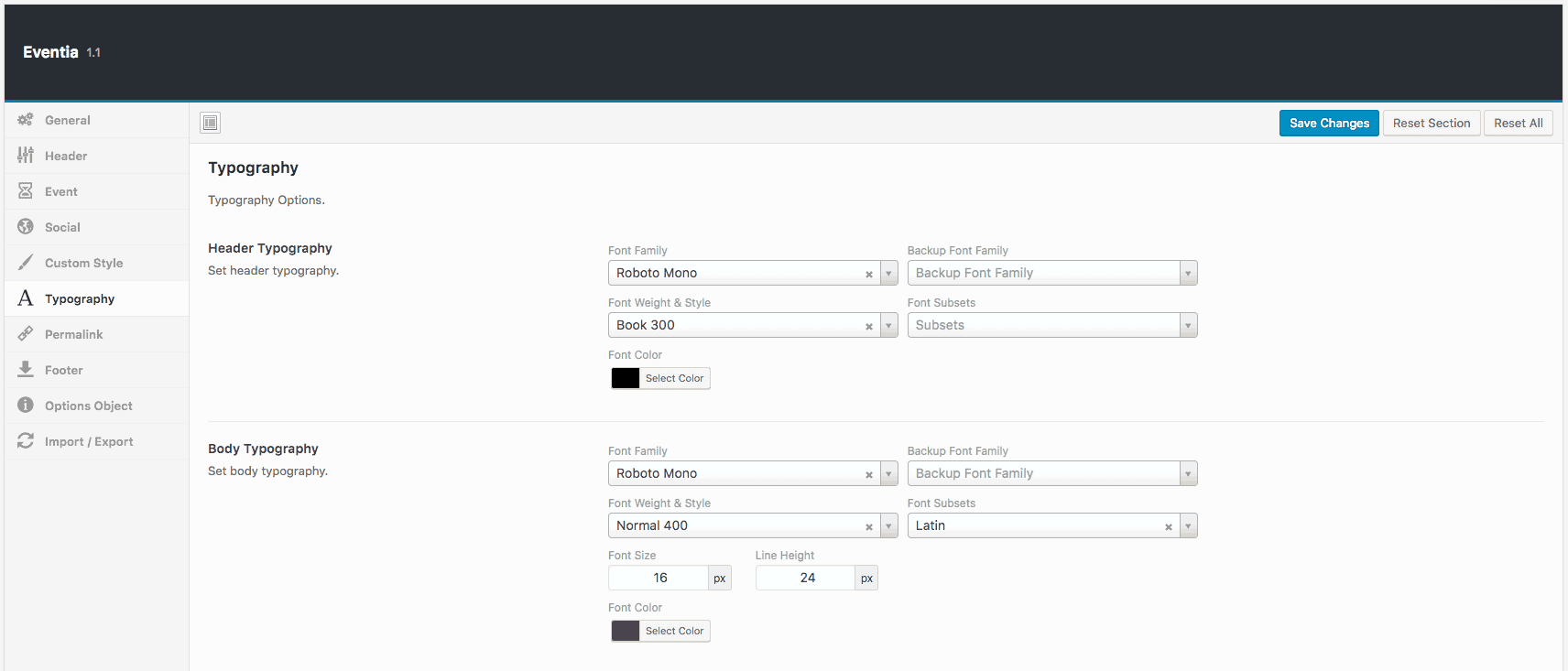
Task: Open the Header Book 300 weight dropdown
Action: tap(888, 325)
